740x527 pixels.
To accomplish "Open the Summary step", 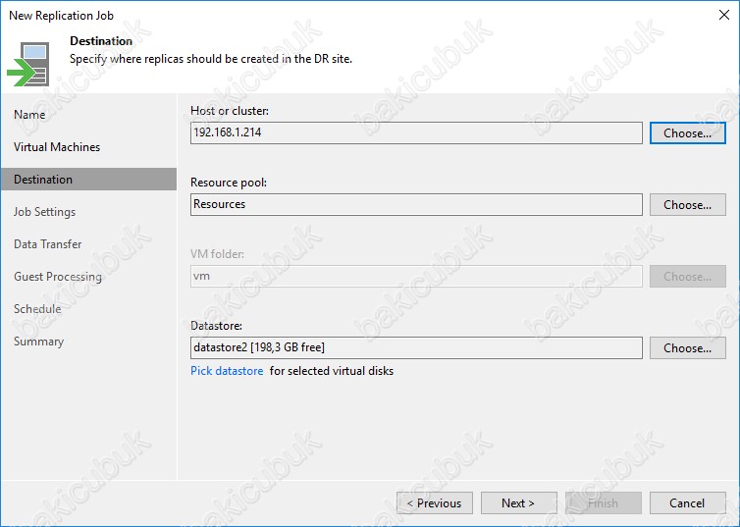I will click(x=38, y=342).
